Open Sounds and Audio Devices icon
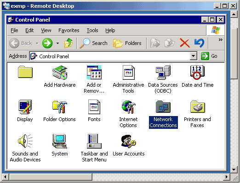 [x=25, y=141]
